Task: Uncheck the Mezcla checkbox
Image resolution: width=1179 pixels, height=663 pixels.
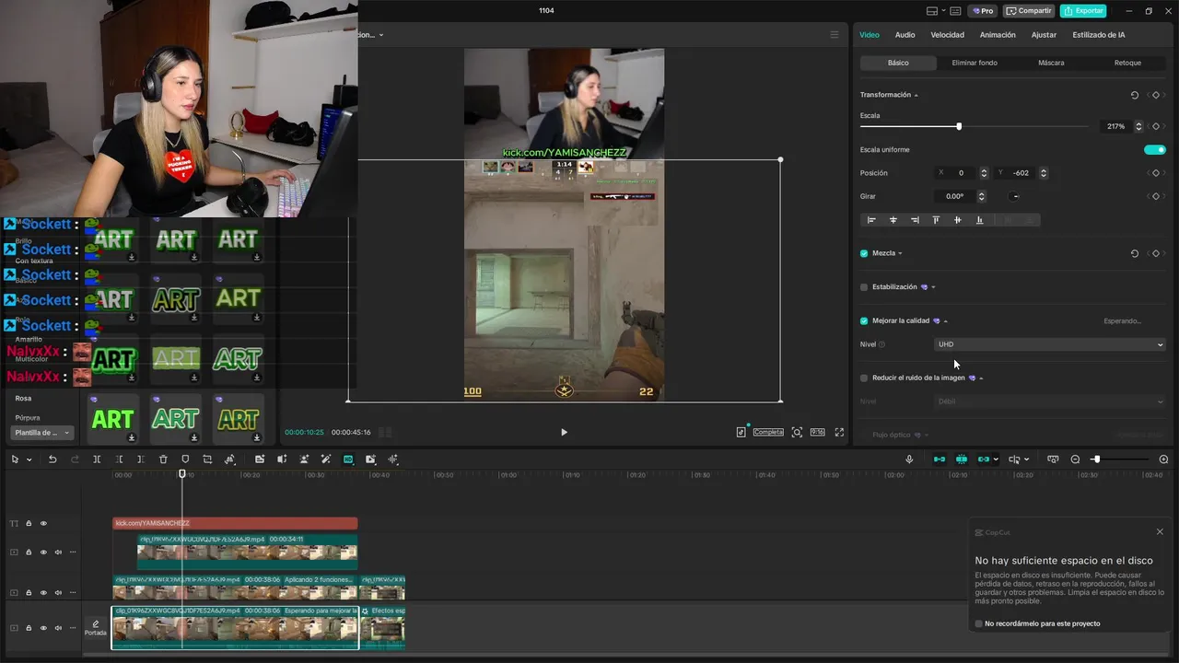Action: coord(864,253)
